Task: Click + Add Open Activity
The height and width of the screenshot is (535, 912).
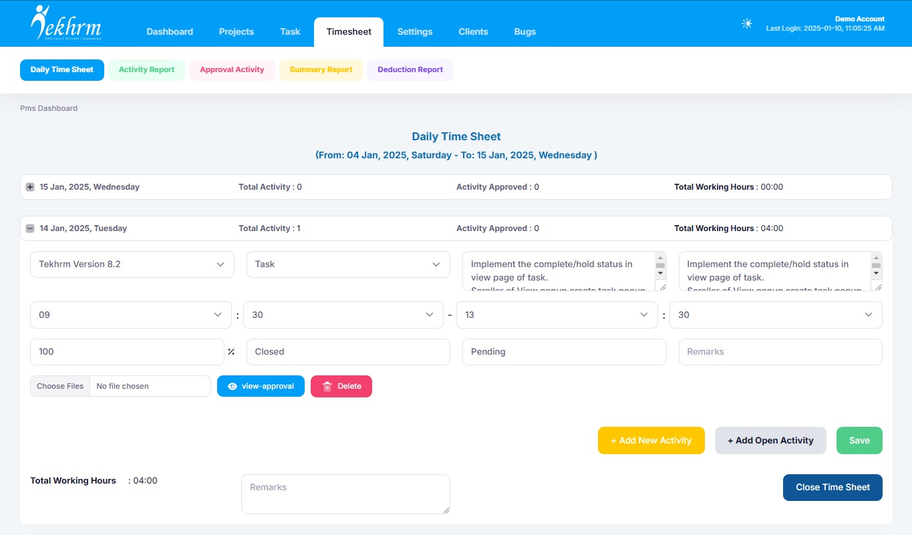Action: [x=770, y=441]
